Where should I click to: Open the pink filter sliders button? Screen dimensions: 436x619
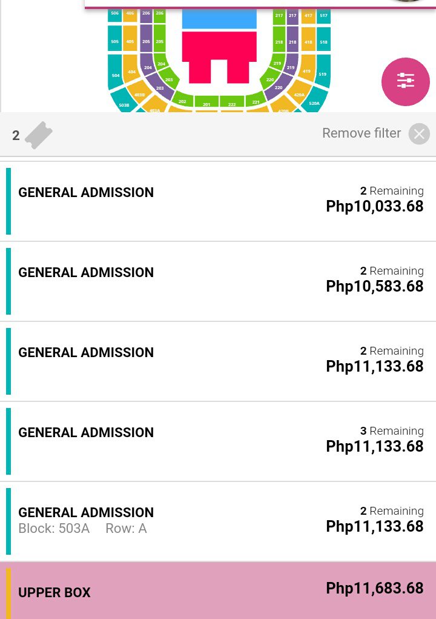pos(405,82)
